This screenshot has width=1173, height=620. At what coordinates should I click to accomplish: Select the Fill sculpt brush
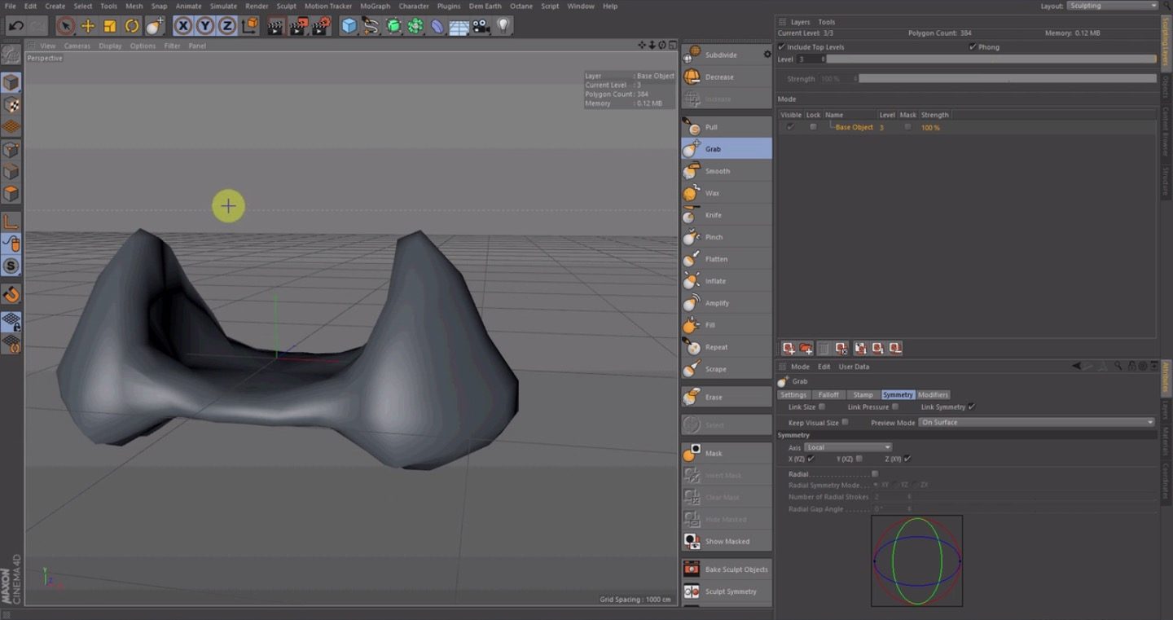pos(727,325)
